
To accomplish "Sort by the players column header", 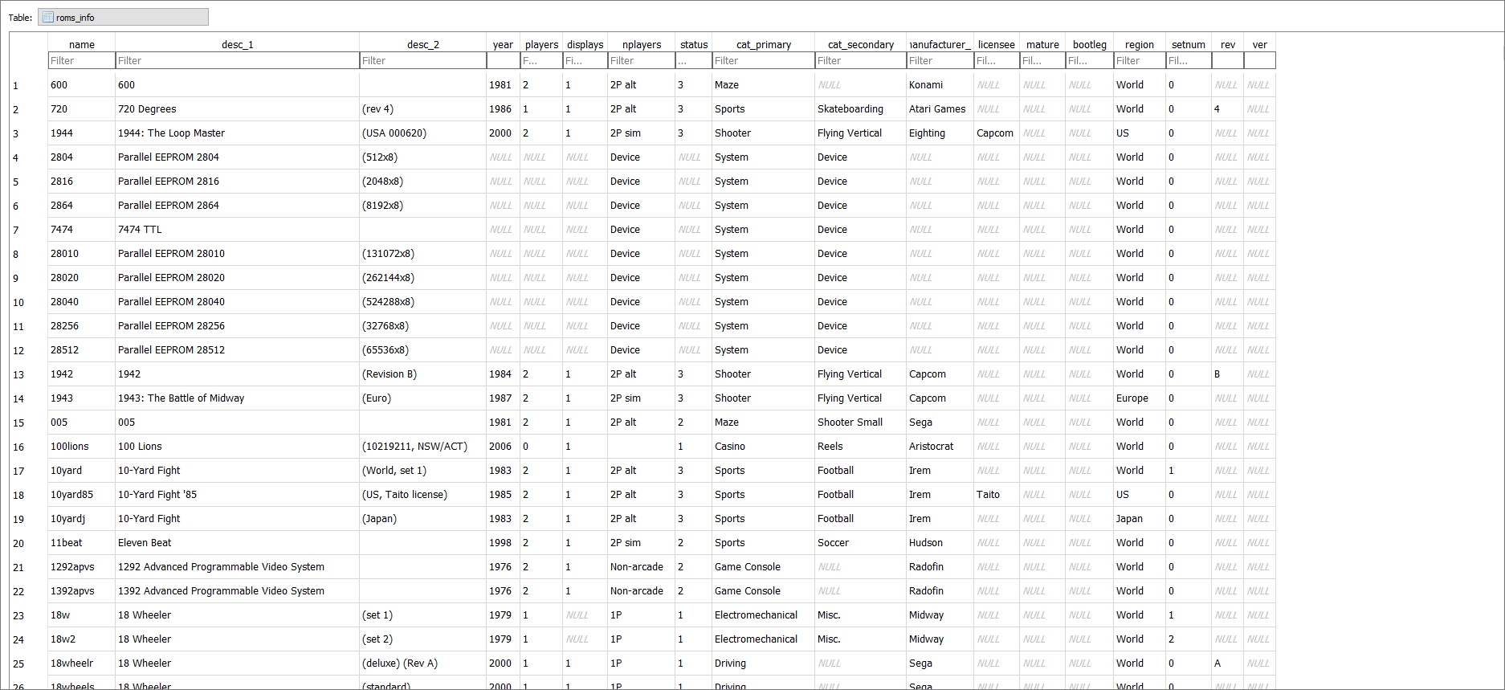I will point(541,44).
